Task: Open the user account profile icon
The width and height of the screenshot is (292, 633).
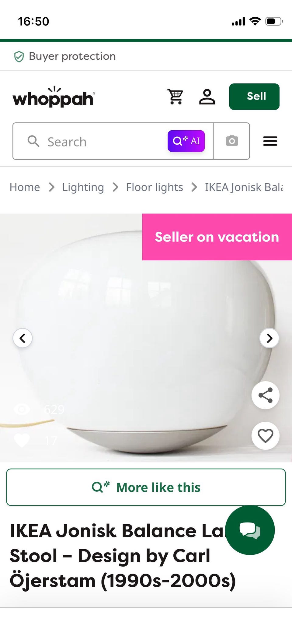Action: click(207, 97)
